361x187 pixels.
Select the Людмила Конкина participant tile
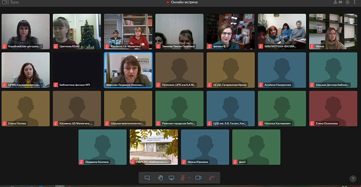click(x=102, y=145)
